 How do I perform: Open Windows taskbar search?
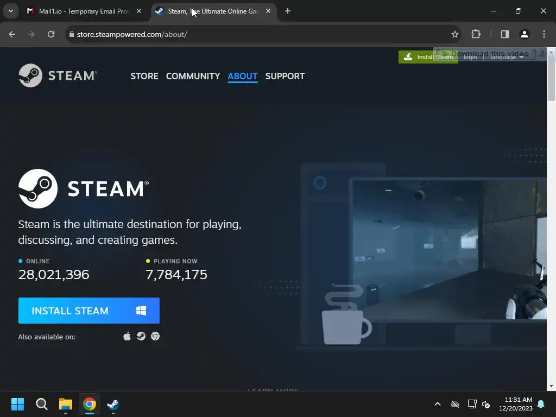click(41, 404)
